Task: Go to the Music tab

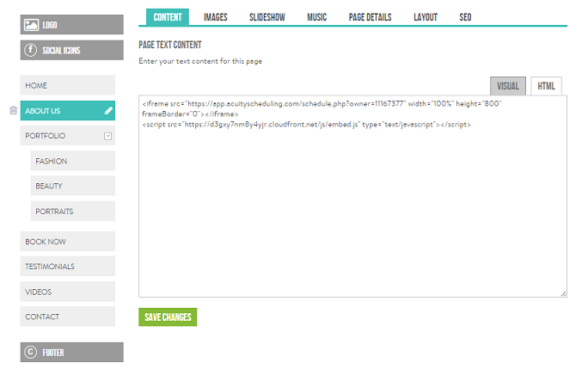Action: pos(316,17)
